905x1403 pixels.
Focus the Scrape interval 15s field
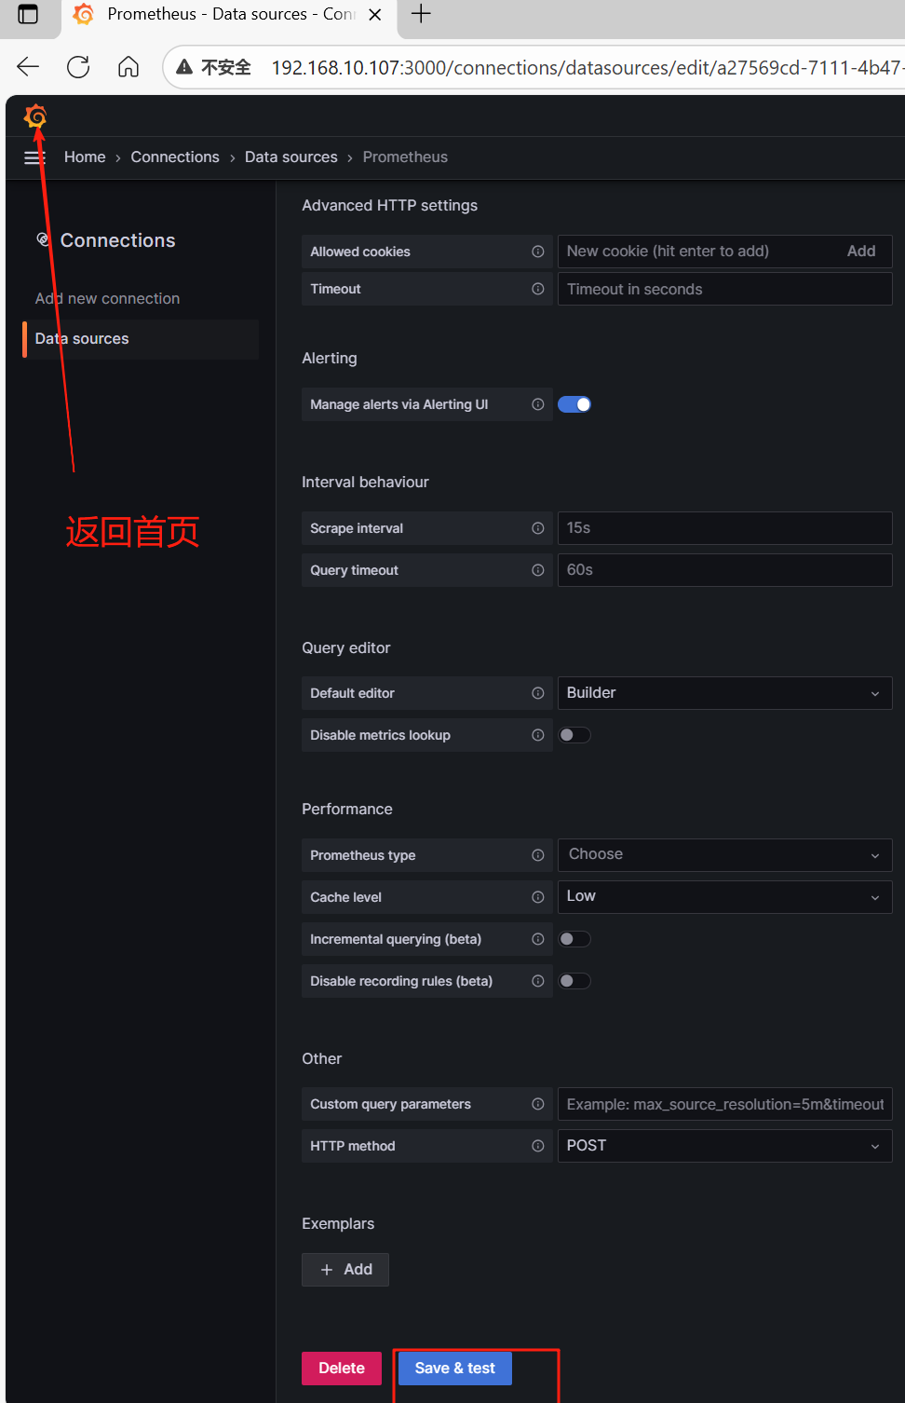(x=724, y=528)
